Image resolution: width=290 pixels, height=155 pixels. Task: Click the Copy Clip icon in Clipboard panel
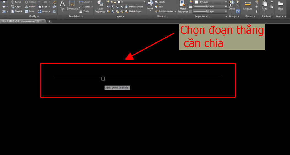(x=272, y=7)
